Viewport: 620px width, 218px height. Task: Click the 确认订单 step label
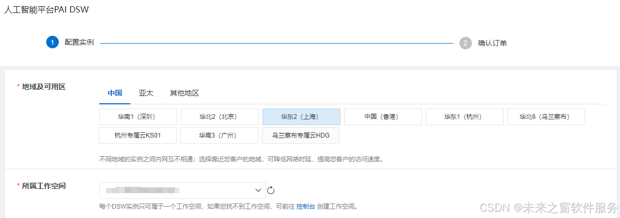click(492, 43)
